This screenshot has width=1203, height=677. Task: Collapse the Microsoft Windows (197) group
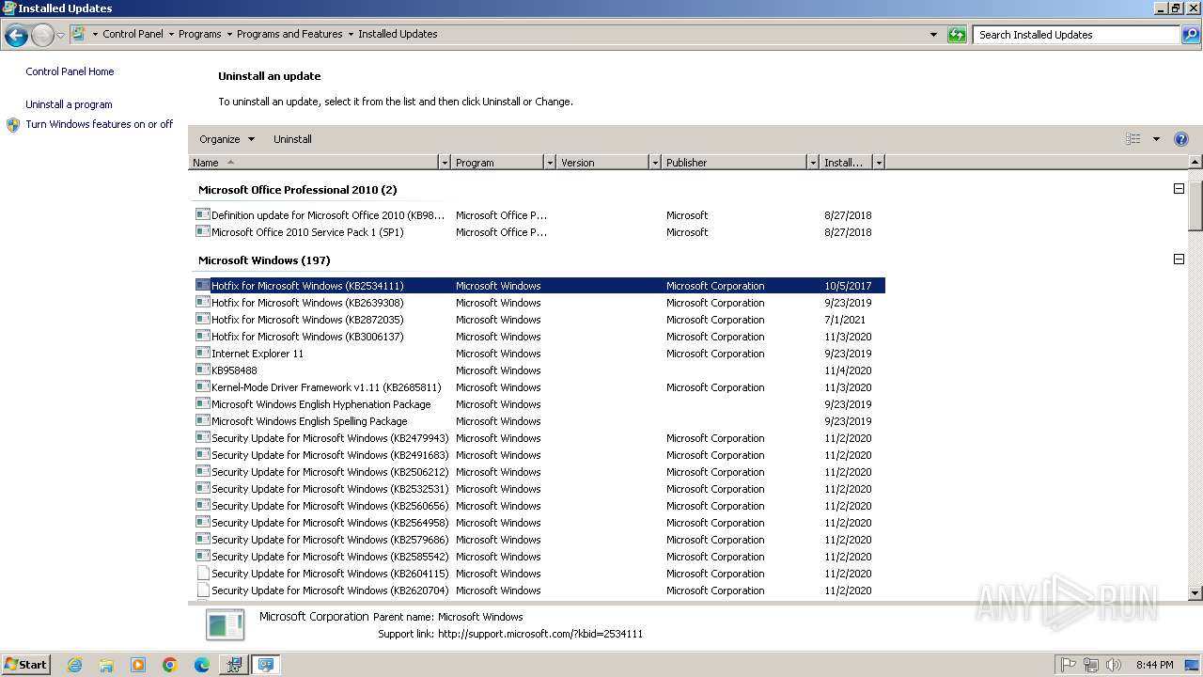click(1179, 260)
